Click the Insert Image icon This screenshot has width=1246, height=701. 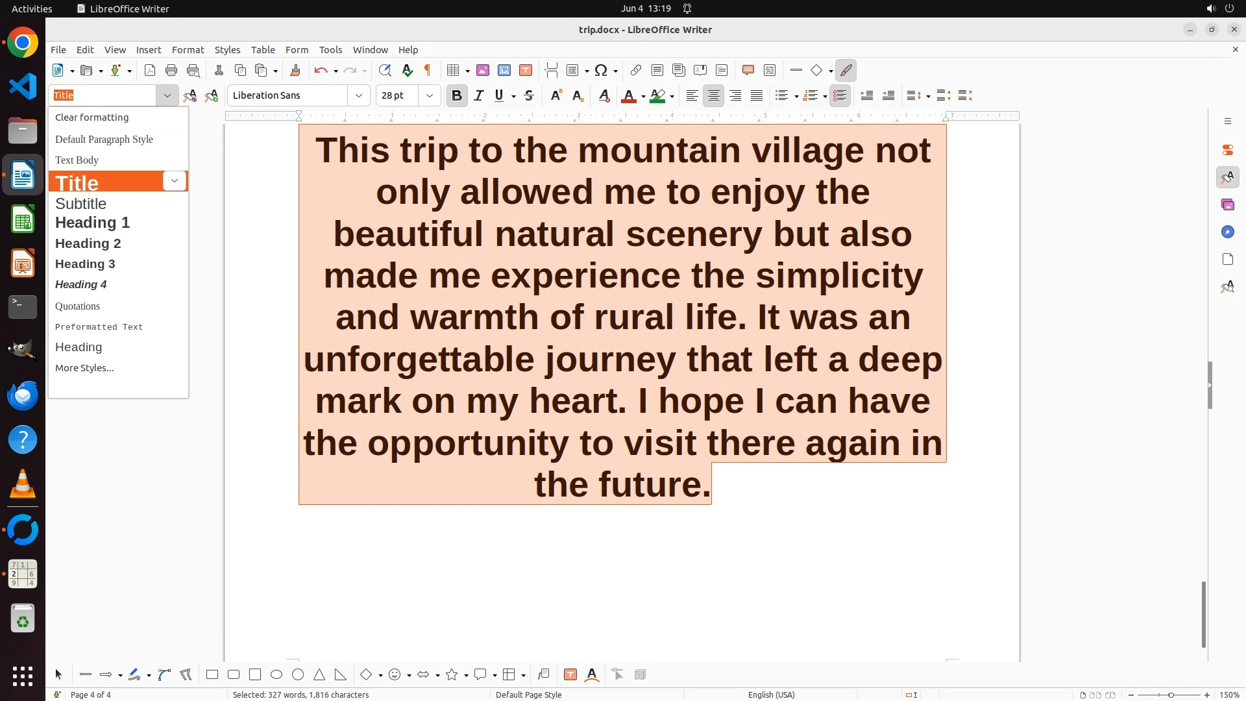pyautogui.click(x=483, y=70)
